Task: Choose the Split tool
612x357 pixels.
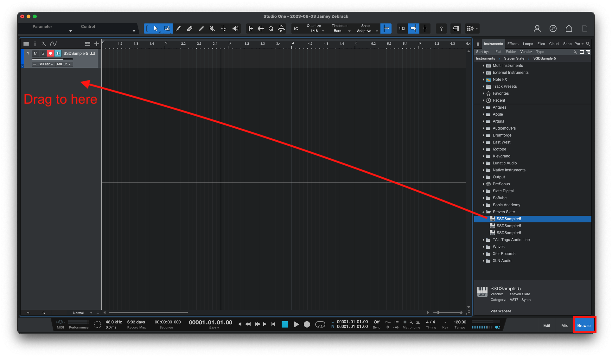Action: tap(178, 29)
